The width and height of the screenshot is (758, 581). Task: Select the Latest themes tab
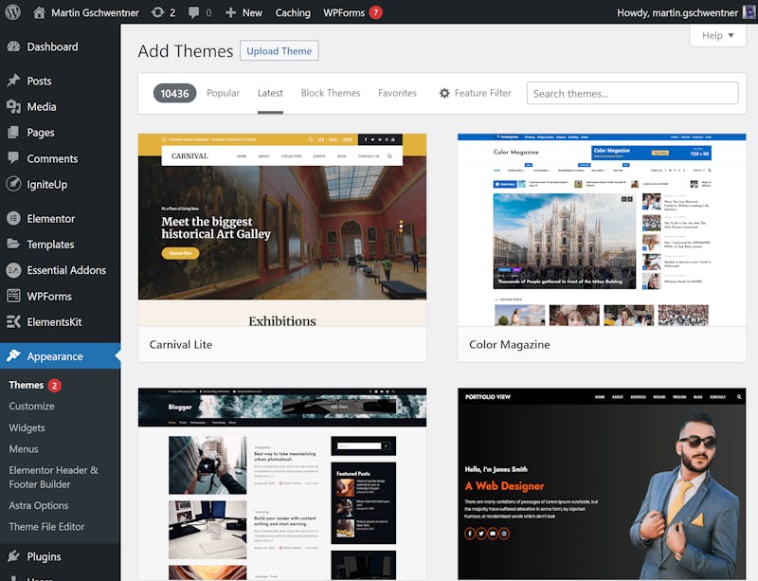tap(270, 93)
